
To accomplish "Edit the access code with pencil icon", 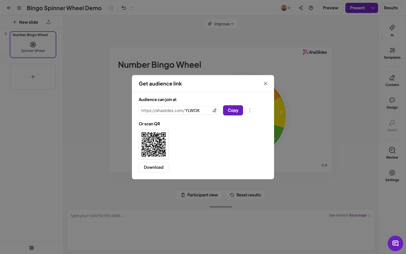I will click(x=215, y=110).
